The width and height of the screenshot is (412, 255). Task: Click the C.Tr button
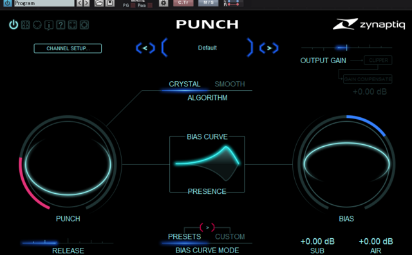(x=183, y=3)
